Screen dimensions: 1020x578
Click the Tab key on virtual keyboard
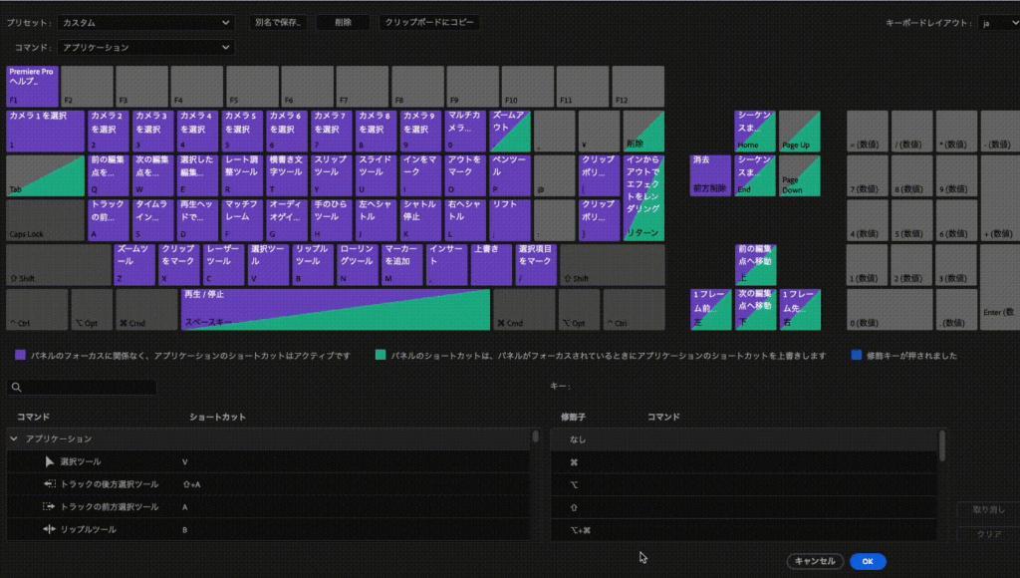tap(46, 175)
